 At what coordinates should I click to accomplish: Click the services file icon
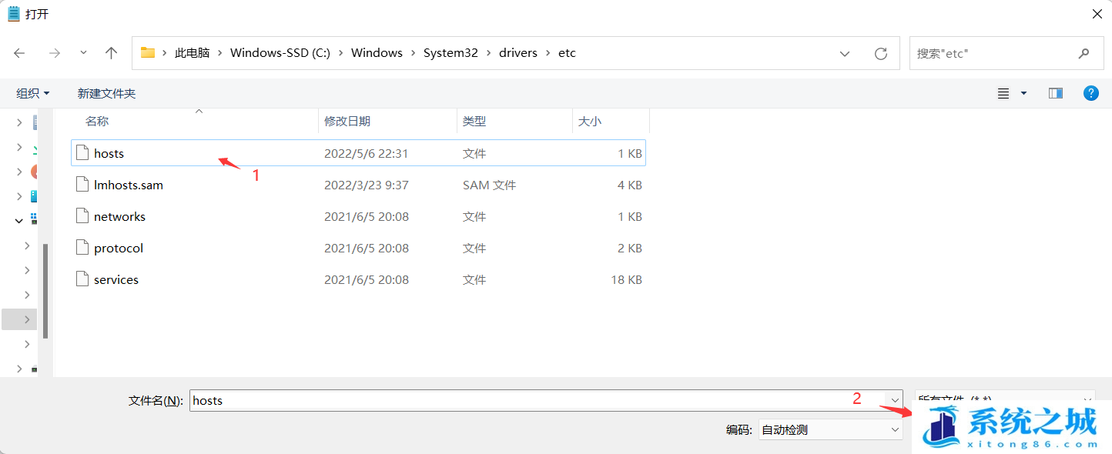click(82, 279)
